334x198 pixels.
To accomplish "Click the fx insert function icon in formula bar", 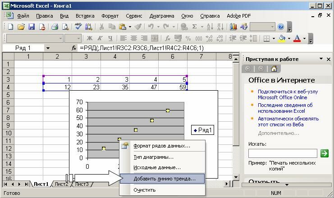I will click(74, 48).
